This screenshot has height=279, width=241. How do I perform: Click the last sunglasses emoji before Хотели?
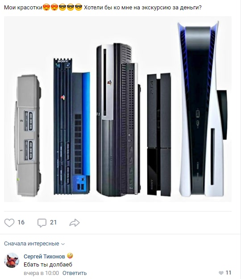click(79, 8)
